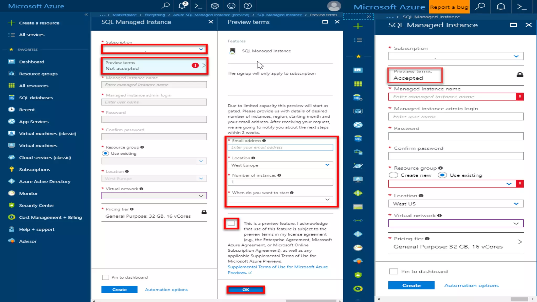Select Create new radio in right blade

tap(393, 175)
